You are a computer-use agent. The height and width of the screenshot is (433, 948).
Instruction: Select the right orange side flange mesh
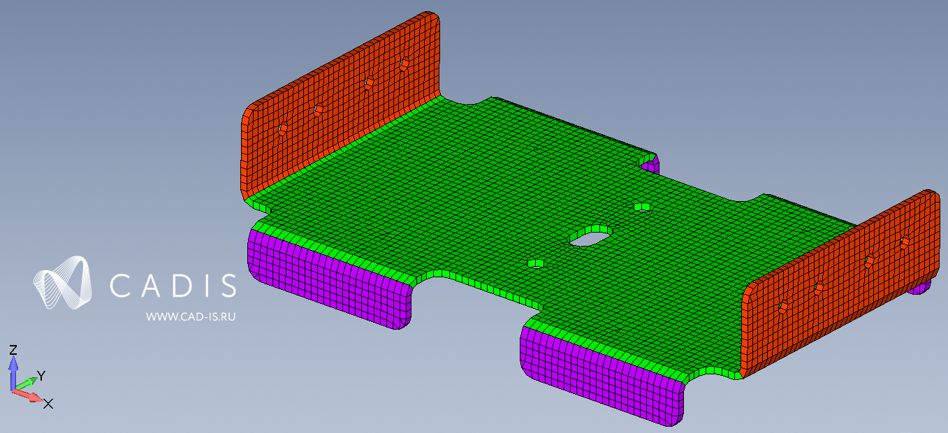pos(842,283)
